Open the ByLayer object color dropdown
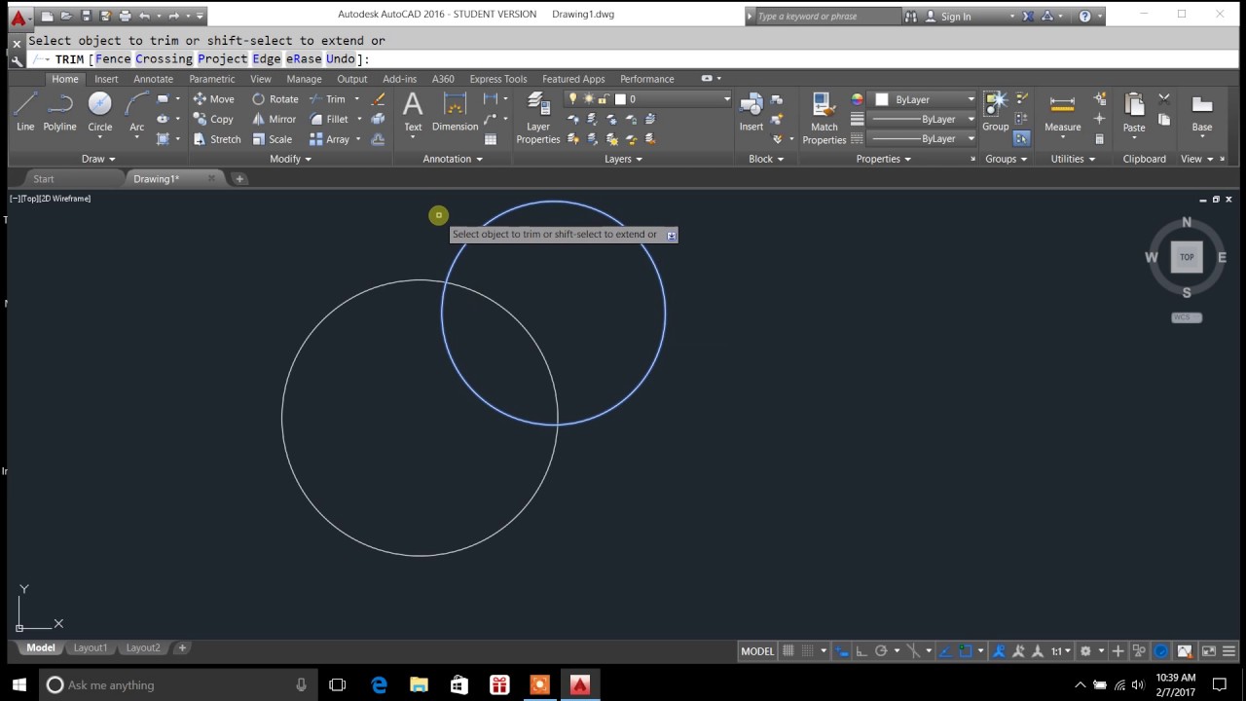The image size is (1246, 701). tap(925, 99)
